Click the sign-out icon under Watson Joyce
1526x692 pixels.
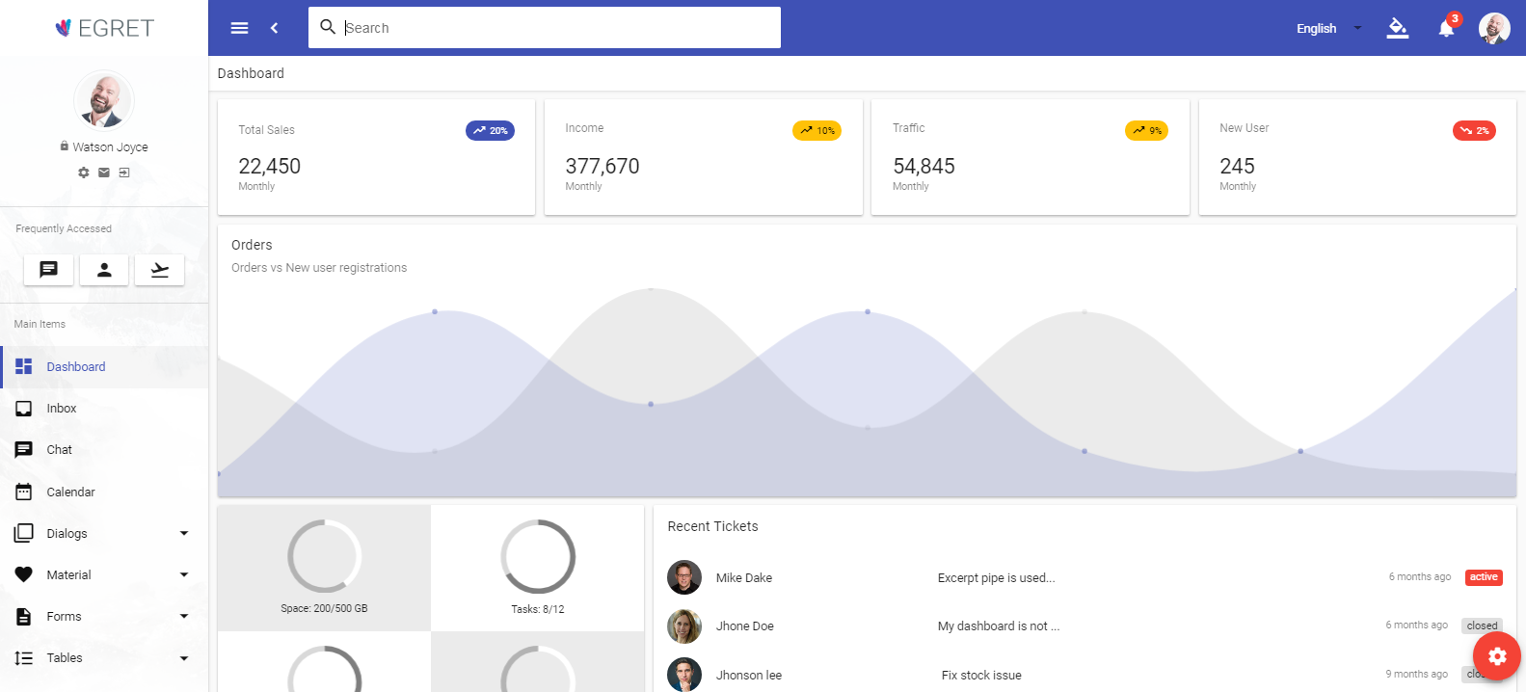tap(124, 173)
